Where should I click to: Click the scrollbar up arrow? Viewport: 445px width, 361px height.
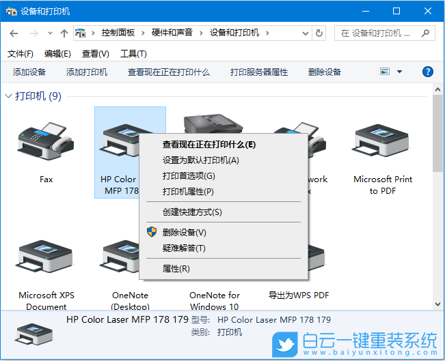437,89
